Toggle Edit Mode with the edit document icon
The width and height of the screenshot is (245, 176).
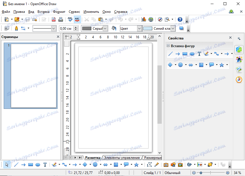point(44,19)
